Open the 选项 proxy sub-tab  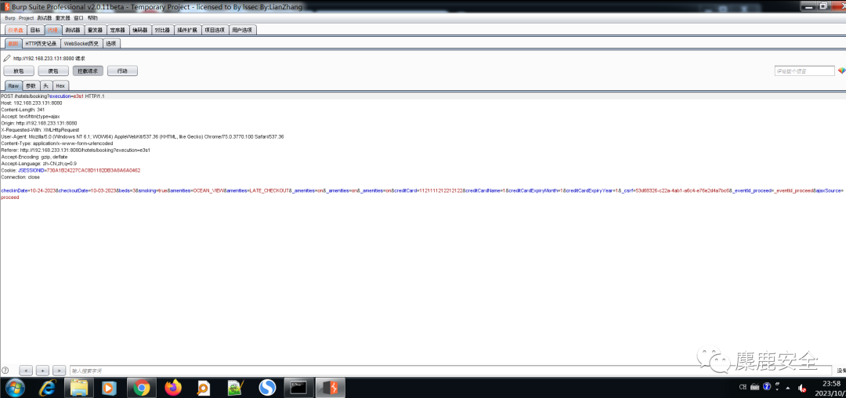111,44
